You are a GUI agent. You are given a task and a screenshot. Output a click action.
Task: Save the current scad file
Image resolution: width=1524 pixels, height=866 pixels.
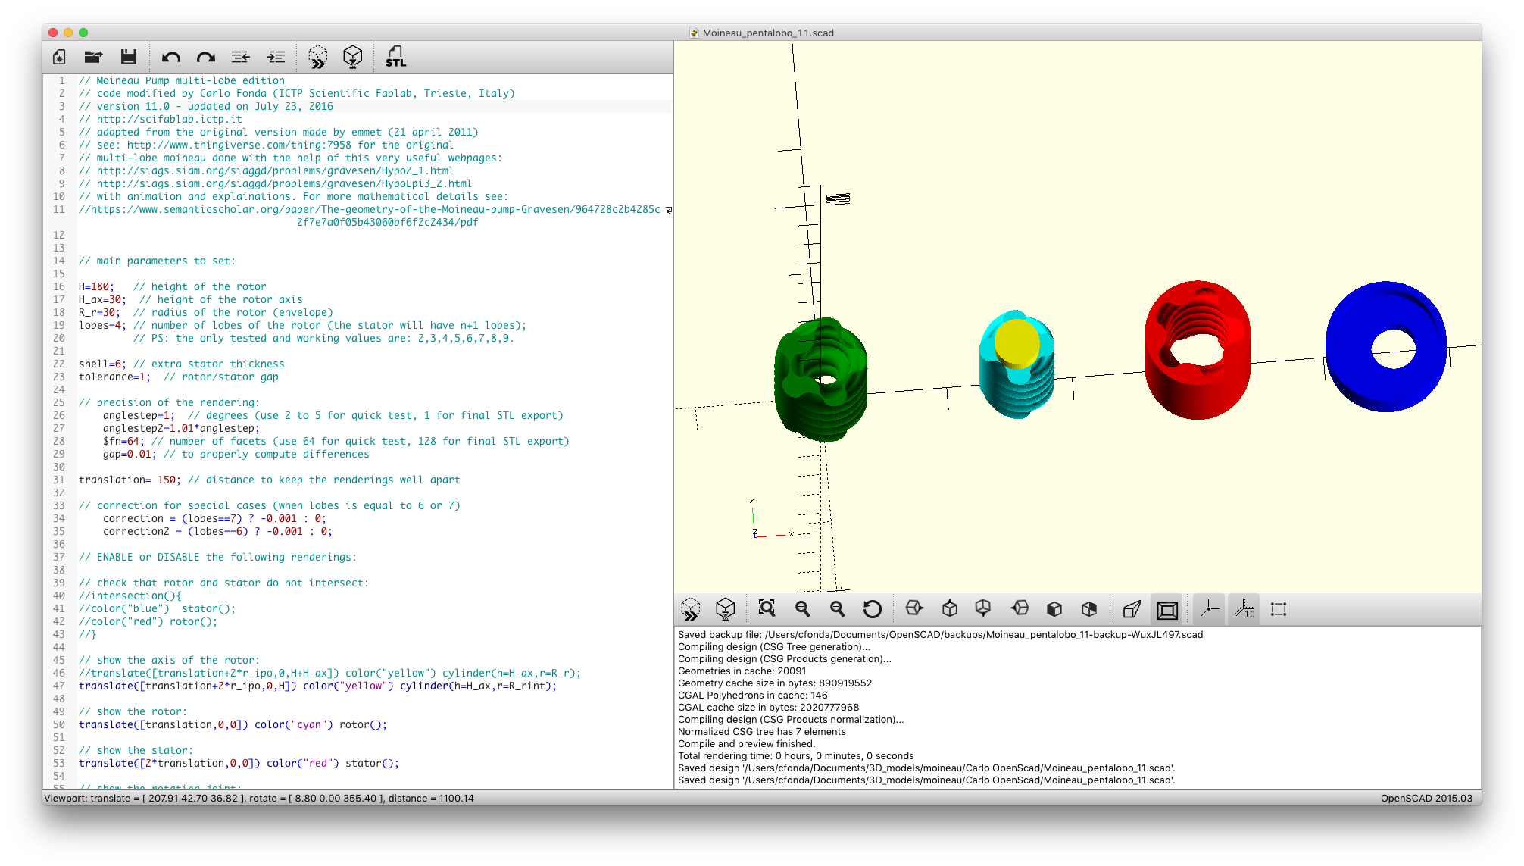click(x=129, y=57)
